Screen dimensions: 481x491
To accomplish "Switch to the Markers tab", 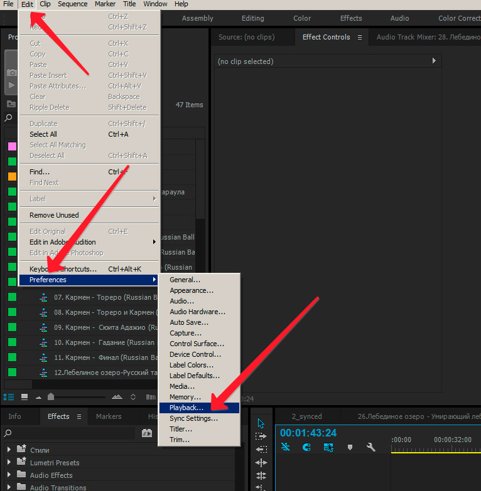I will point(109,416).
